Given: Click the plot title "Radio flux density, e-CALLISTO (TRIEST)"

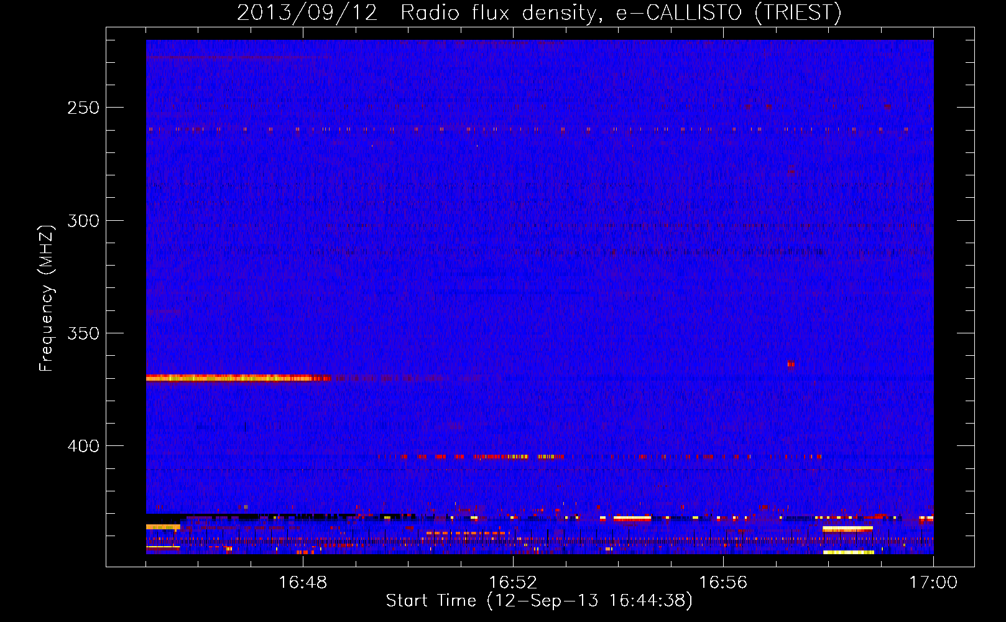Looking at the screenshot, I should click(x=621, y=13).
